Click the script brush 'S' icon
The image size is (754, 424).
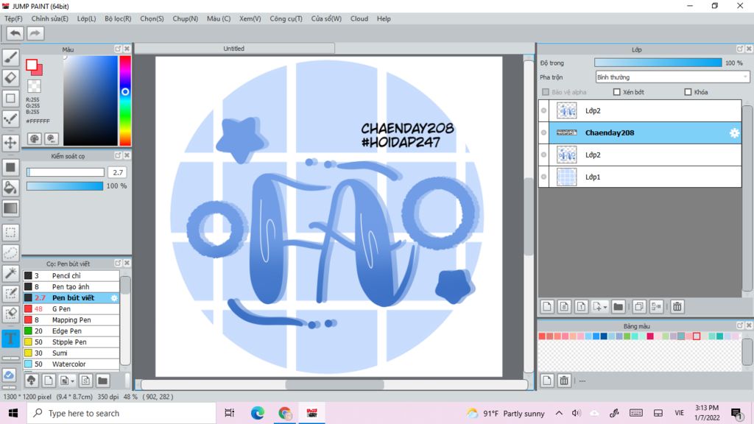pos(85,381)
